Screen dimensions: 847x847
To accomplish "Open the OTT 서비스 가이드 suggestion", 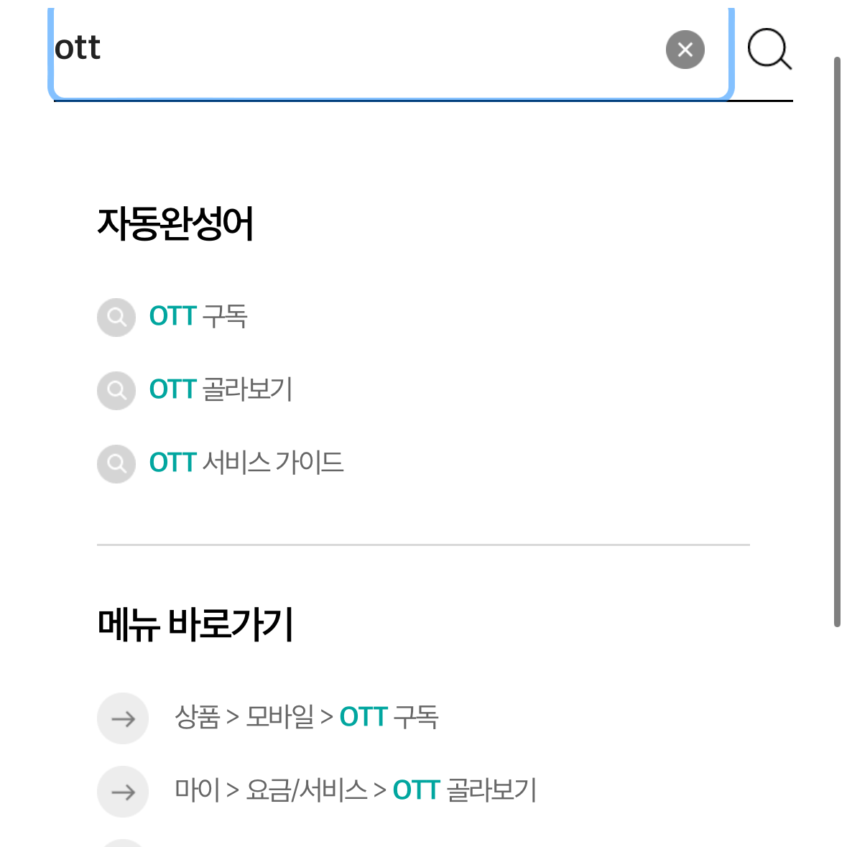I will click(246, 463).
